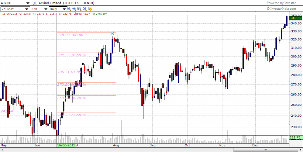Open the Vol-RSI template dropdown
Screen dimensions: 303x152
27,9
